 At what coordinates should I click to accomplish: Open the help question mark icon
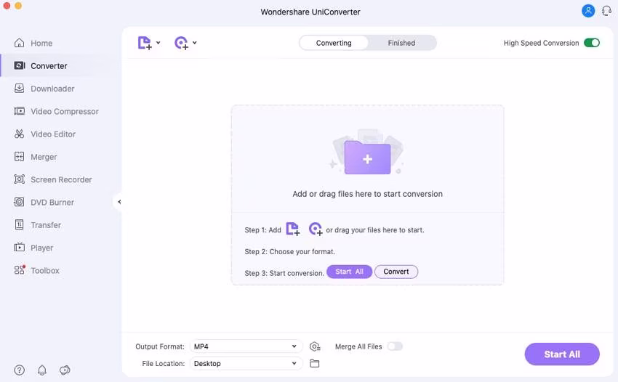click(20, 370)
